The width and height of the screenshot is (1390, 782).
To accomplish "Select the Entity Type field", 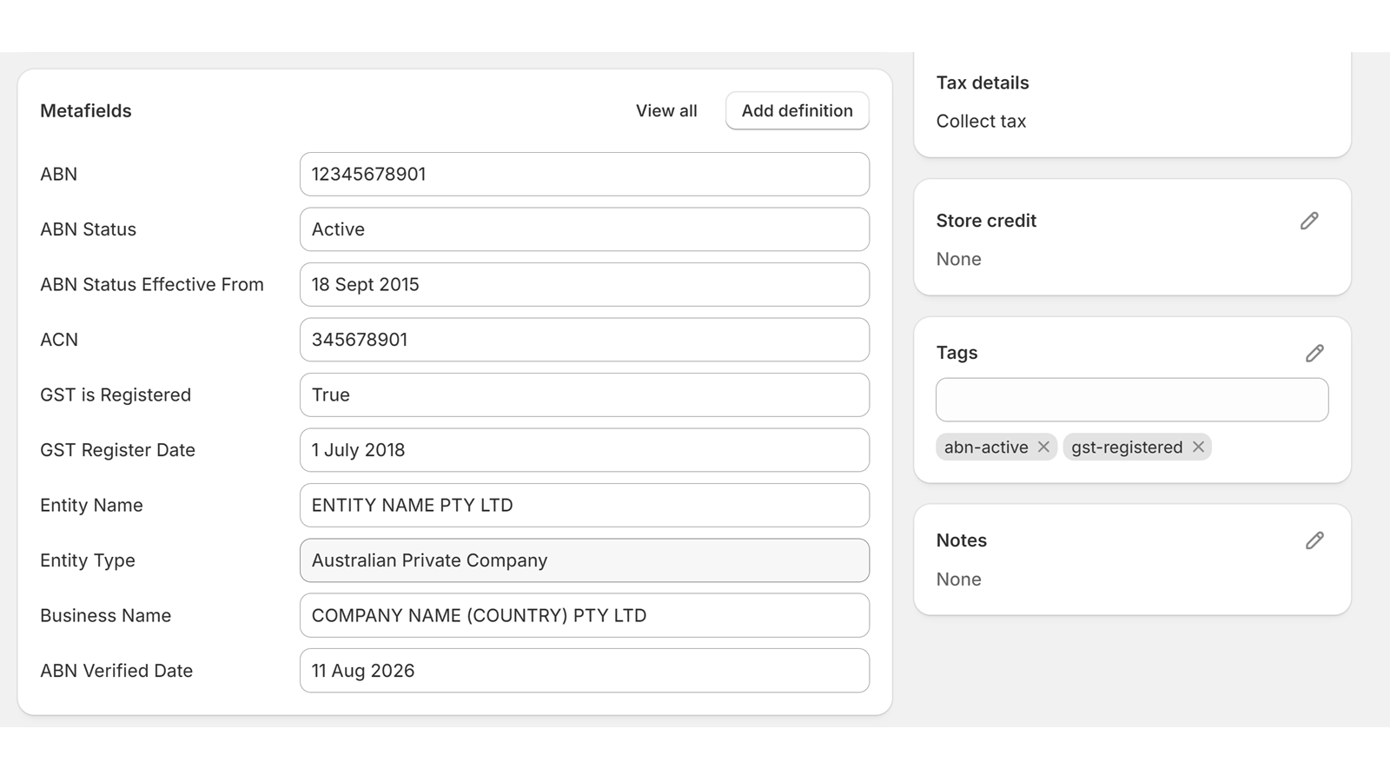I will coord(585,560).
